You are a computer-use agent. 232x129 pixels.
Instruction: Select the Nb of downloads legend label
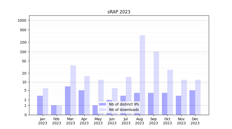coord(124,110)
